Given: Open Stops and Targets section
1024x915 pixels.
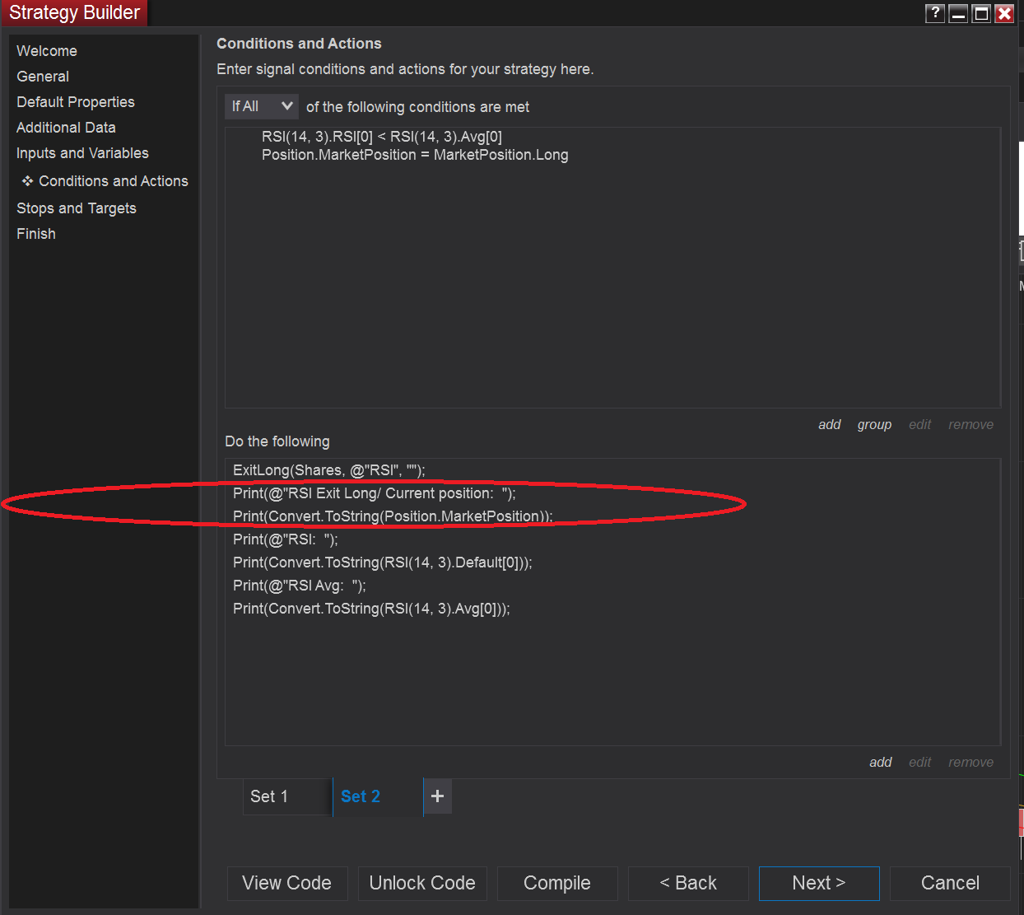Looking at the screenshot, I should (x=77, y=208).
